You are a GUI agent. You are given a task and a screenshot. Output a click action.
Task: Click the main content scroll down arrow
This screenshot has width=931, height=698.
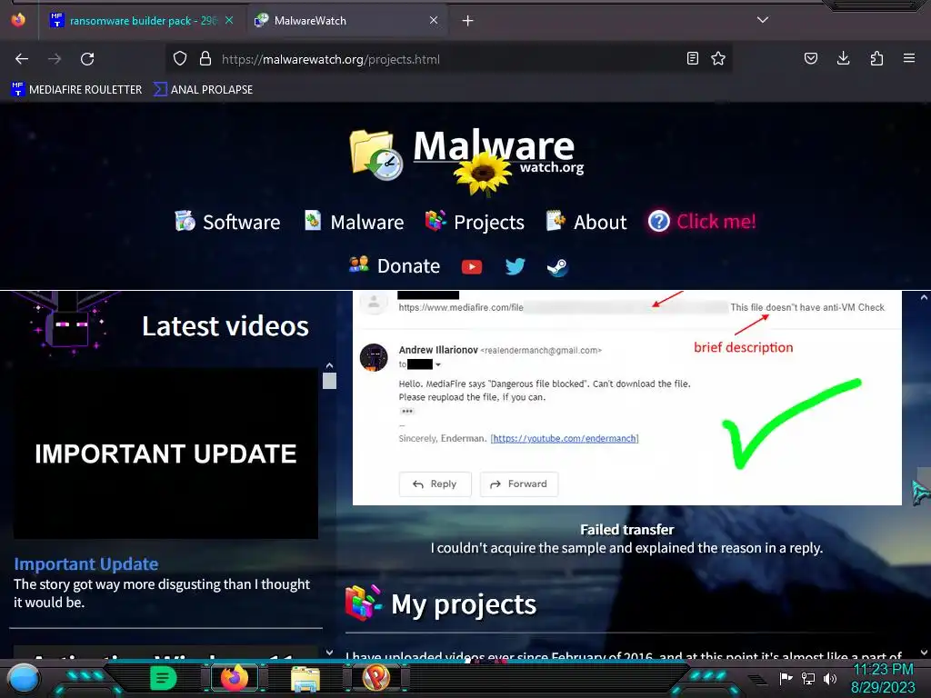(925, 652)
